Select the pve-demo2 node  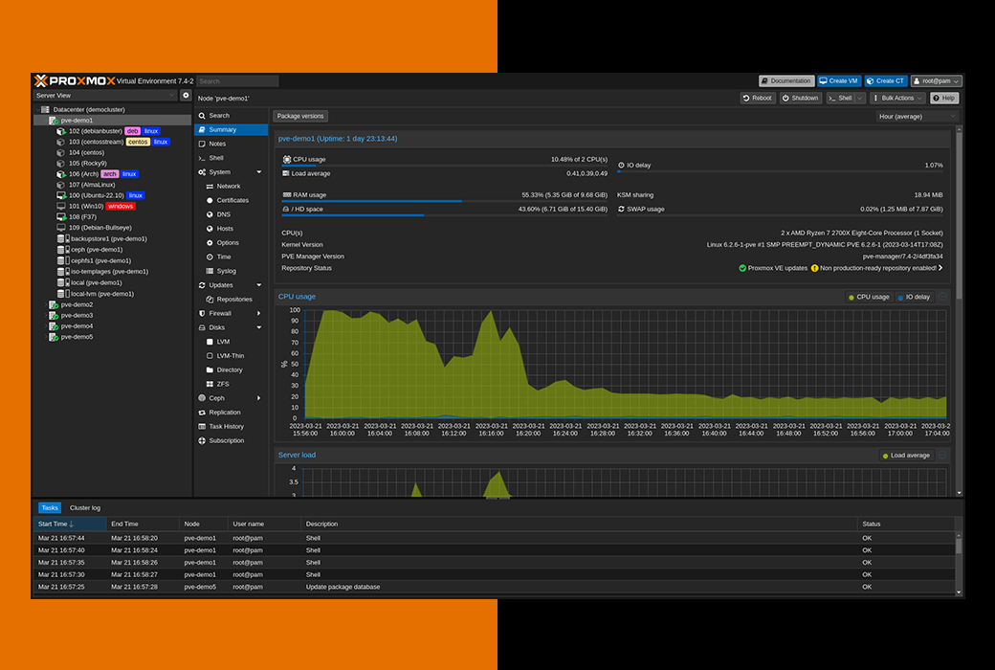click(x=112, y=304)
